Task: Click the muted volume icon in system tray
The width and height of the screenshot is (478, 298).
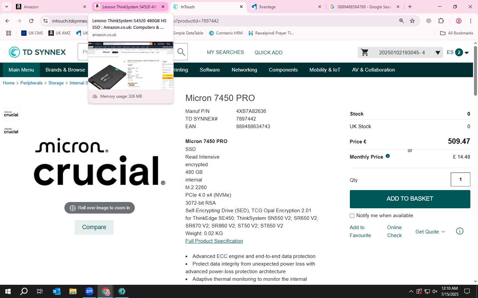Action: coord(435,291)
